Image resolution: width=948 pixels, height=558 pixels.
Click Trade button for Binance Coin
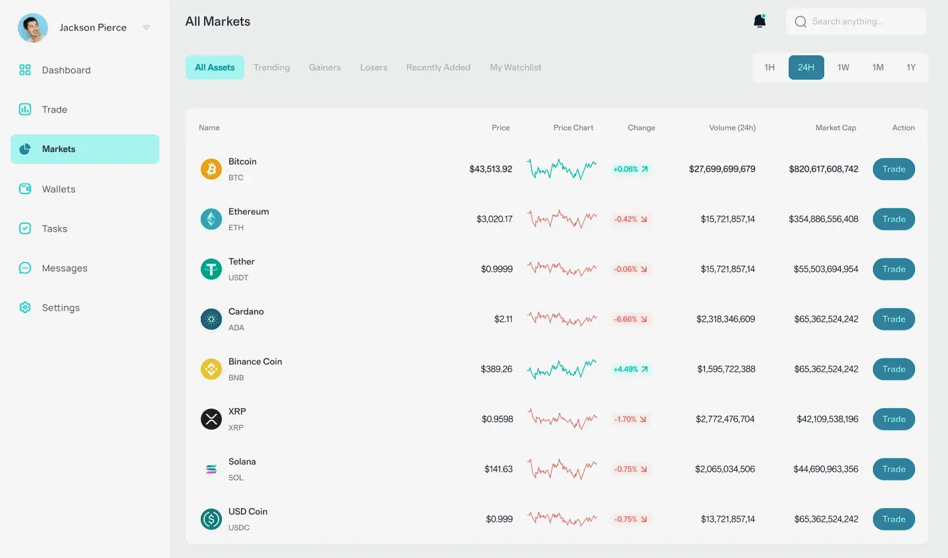[x=894, y=369]
